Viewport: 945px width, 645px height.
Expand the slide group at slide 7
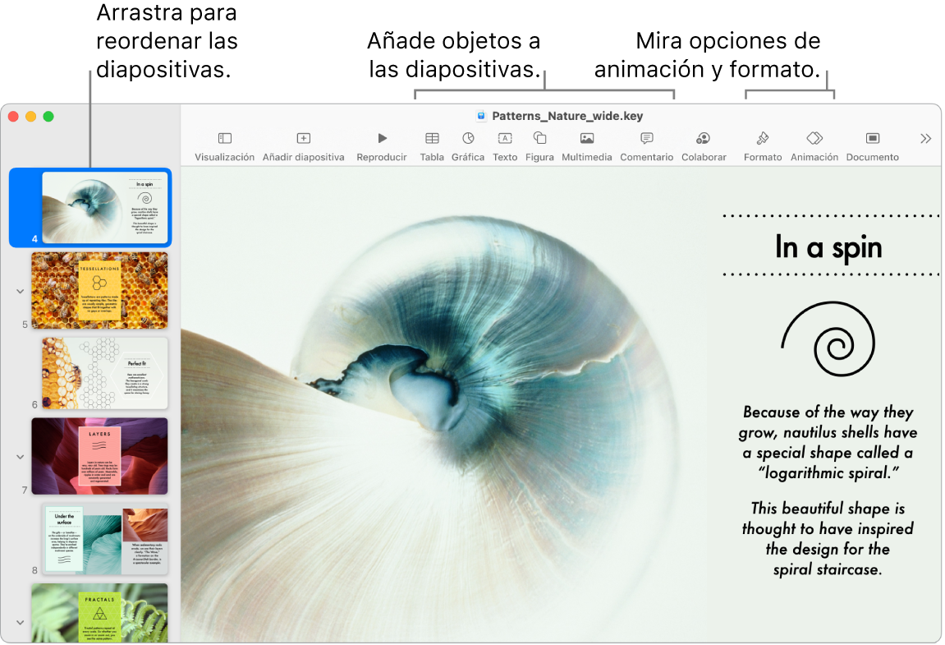(x=20, y=456)
